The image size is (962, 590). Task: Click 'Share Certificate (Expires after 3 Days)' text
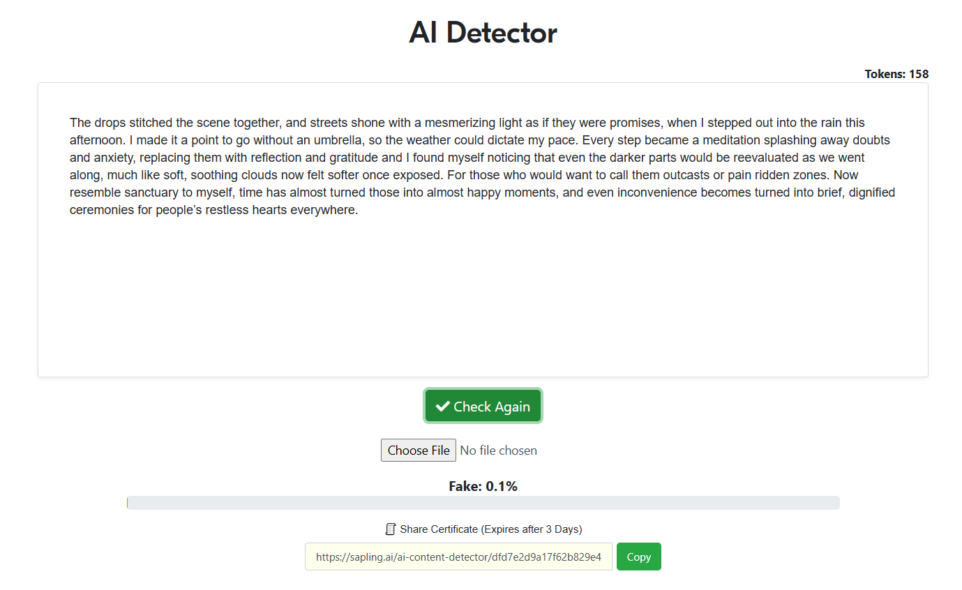(x=490, y=529)
